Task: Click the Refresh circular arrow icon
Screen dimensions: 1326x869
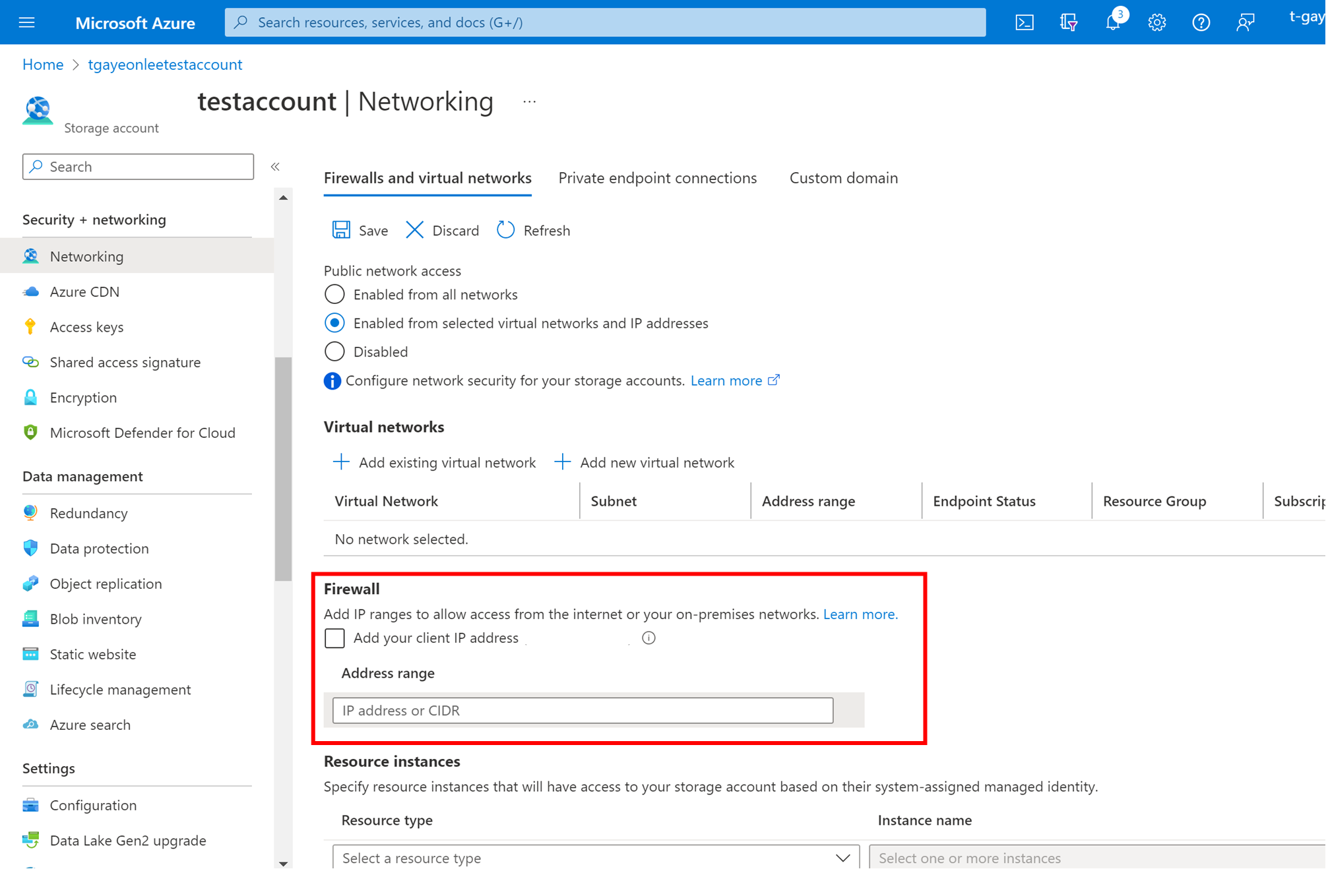Action: click(506, 230)
